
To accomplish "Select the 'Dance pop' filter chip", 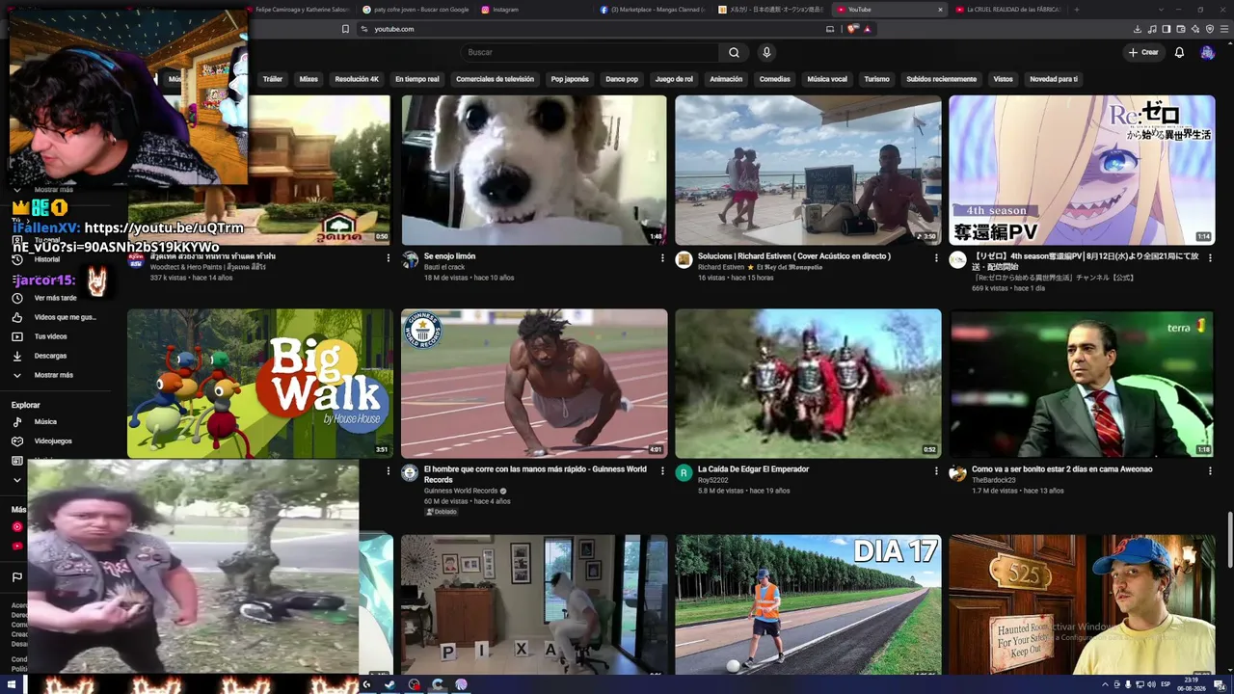I will pyautogui.click(x=622, y=79).
